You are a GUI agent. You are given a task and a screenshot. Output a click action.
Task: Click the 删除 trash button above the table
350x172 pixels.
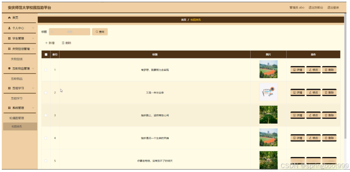click(66, 43)
